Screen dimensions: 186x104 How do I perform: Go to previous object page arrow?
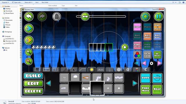[49, 83]
